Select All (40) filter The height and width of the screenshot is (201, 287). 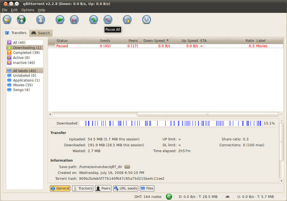(24, 43)
